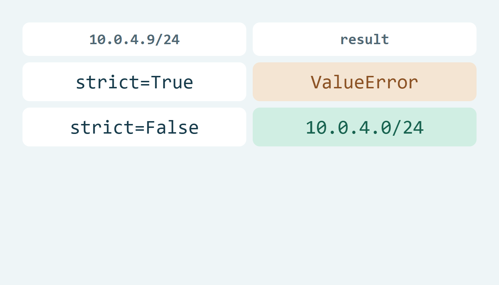Viewport: 499px width, 285px height.
Task: Pick the ValueError text
Action: tap(365, 82)
